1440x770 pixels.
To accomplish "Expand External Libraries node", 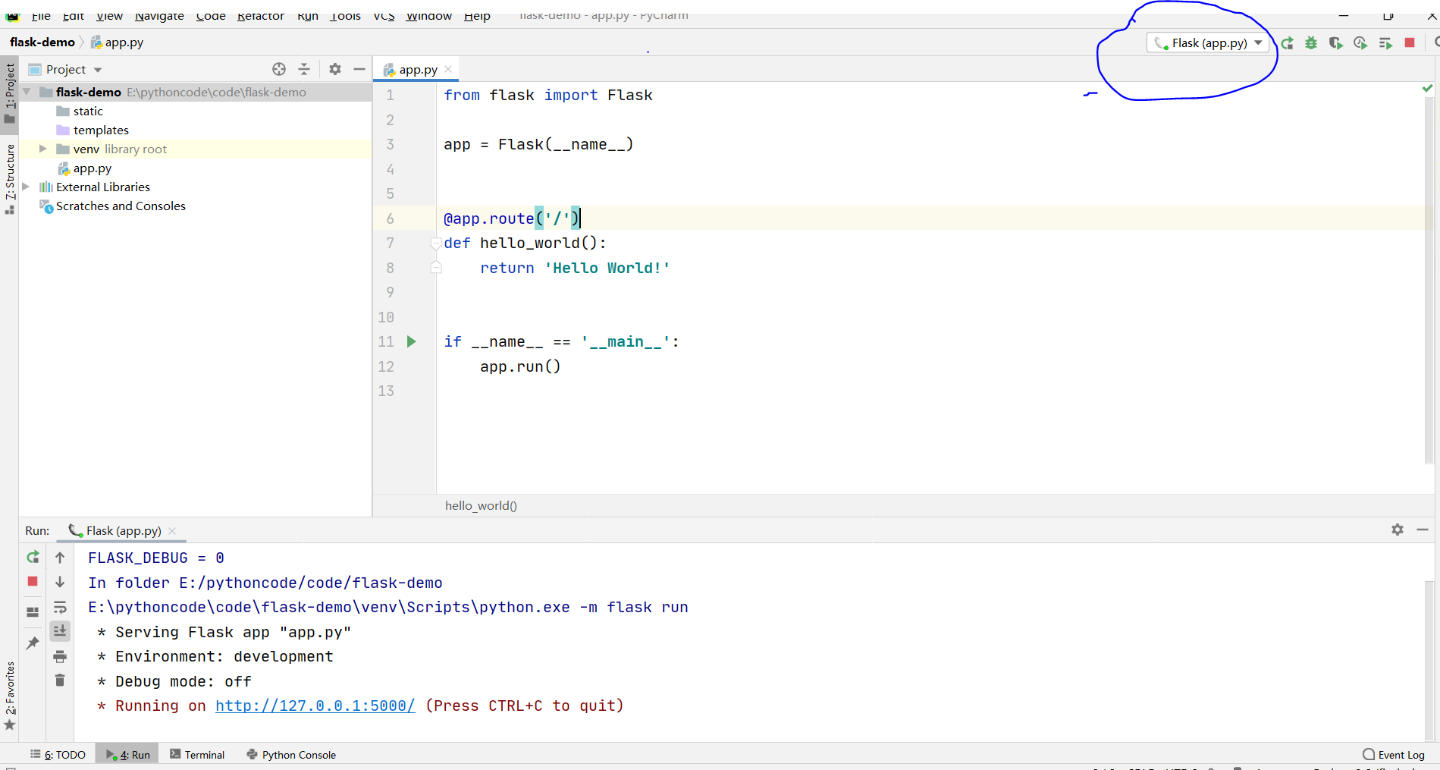I will [x=26, y=187].
